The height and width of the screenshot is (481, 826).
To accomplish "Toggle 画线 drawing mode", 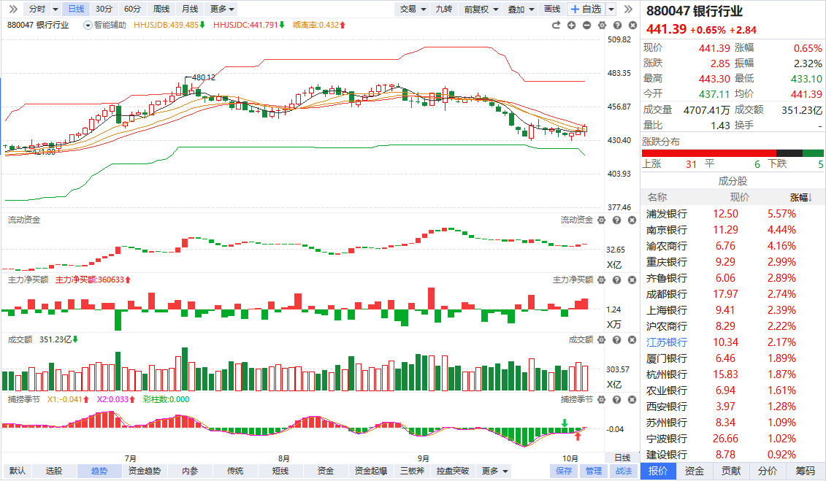I will click(552, 9).
